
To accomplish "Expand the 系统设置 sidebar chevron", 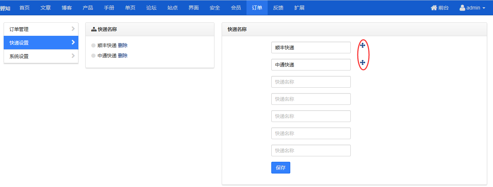I will pos(73,56).
